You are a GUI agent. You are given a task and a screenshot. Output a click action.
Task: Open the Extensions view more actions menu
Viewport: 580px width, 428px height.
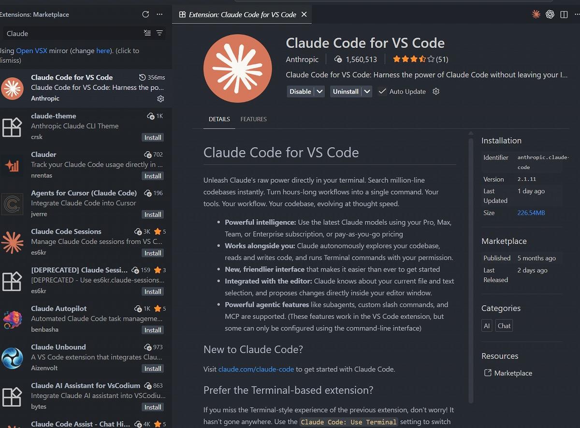(159, 14)
